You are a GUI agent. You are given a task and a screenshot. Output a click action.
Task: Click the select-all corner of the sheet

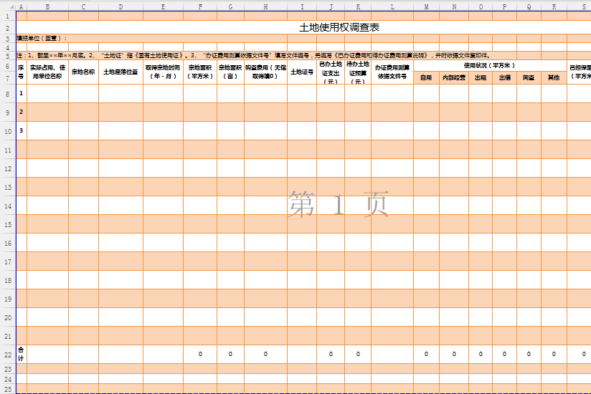coord(7,7)
